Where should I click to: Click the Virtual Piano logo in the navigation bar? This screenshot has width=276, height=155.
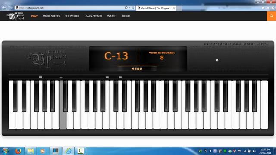click(16, 16)
